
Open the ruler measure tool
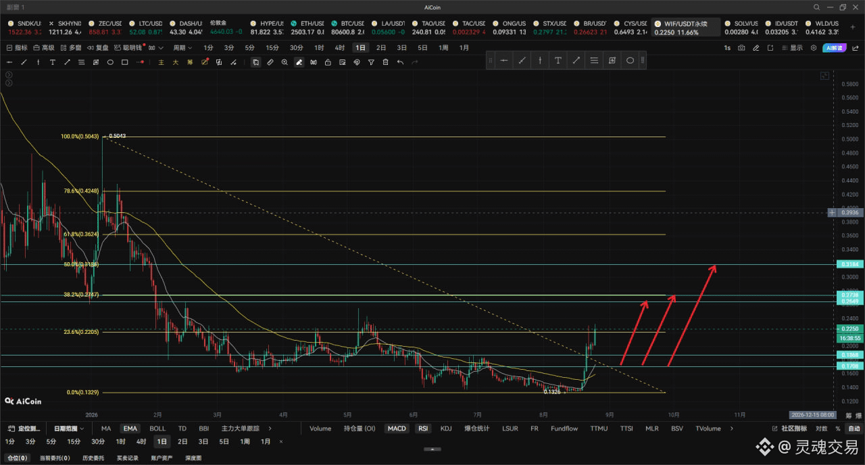270,62
